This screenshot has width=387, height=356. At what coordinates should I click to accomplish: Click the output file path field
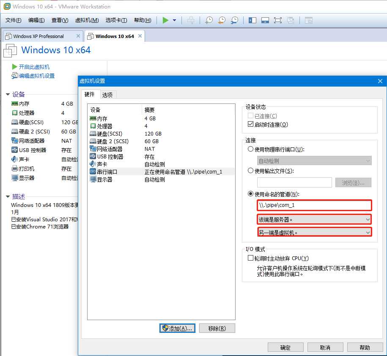tap(294, 182)
